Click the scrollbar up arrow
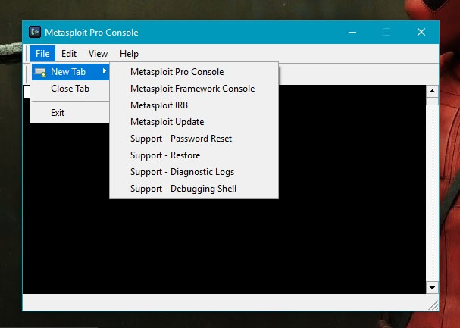The height and width of the screenshot is (328, 460). (x=432, y=91)
